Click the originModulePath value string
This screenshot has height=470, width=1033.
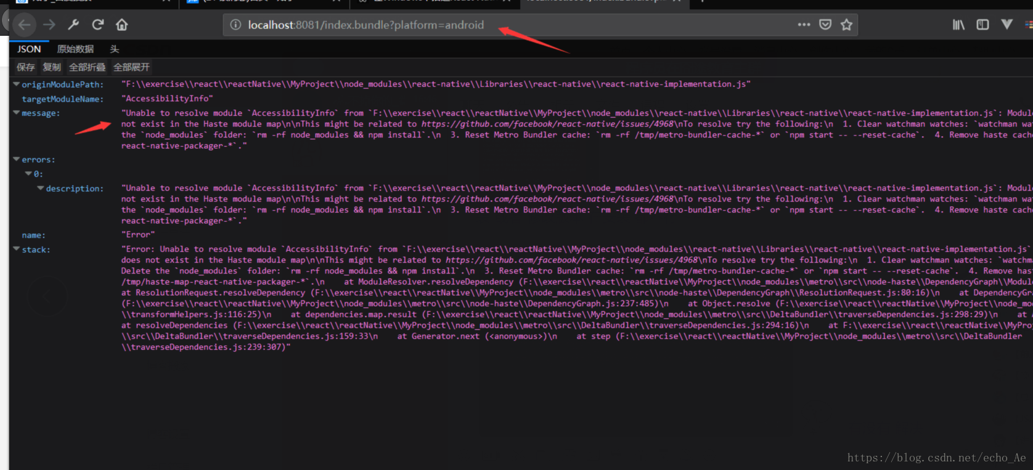(x=436, y=84)
